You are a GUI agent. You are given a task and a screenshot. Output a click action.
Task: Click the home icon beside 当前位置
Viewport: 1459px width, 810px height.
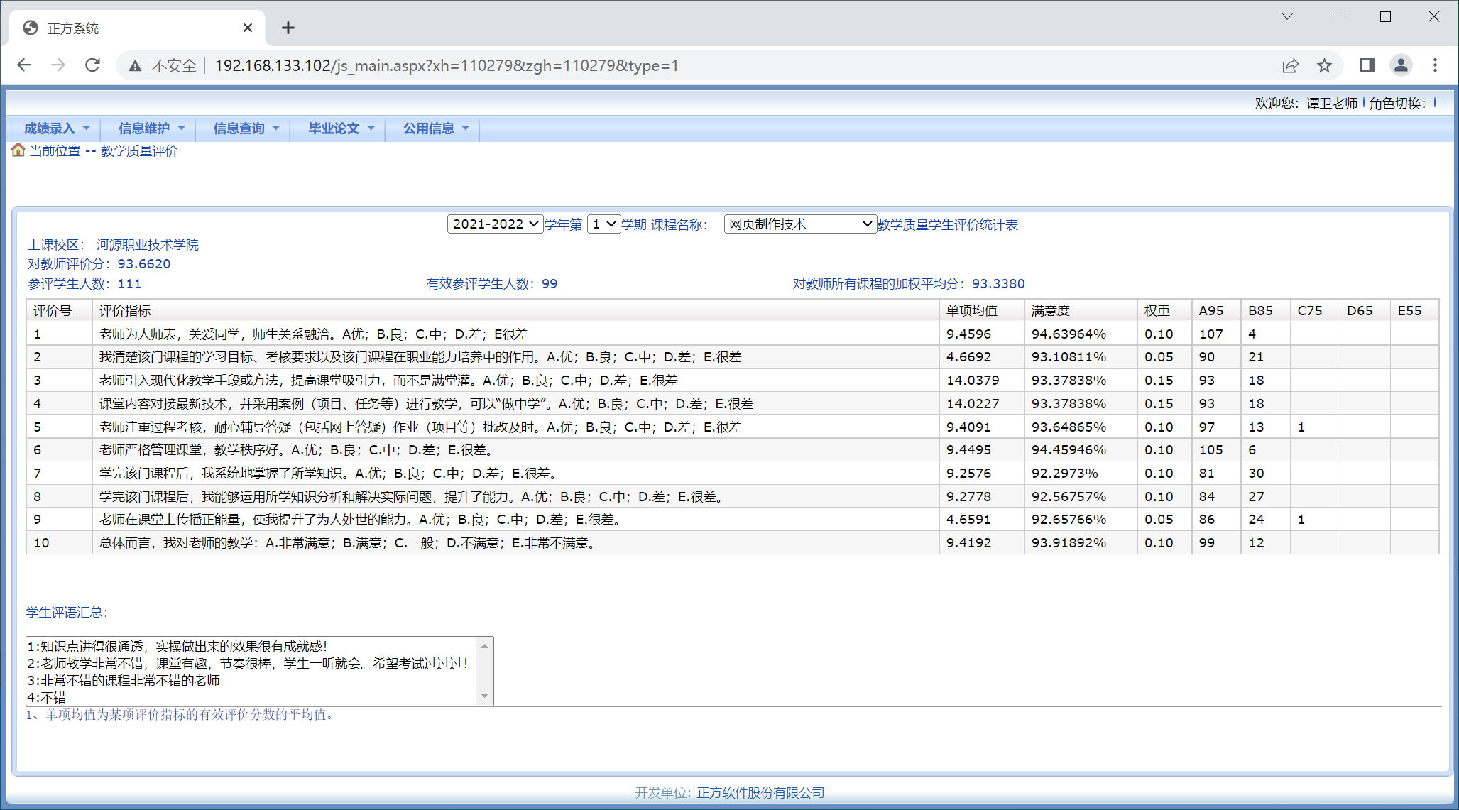point(18,150)
